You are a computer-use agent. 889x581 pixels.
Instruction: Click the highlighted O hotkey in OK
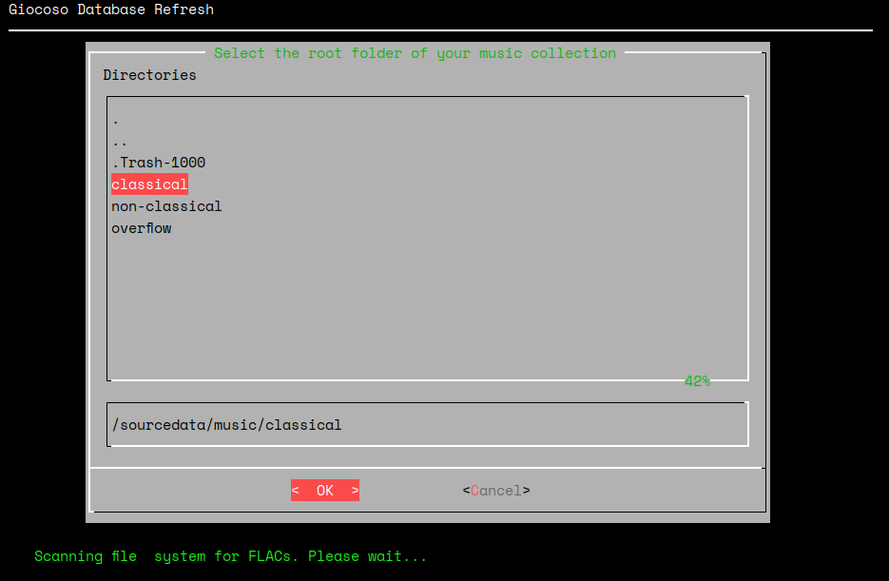(x=319, y=490)
